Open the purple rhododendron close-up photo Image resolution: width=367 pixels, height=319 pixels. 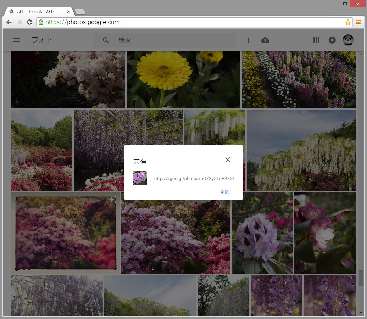click(262, 233)
